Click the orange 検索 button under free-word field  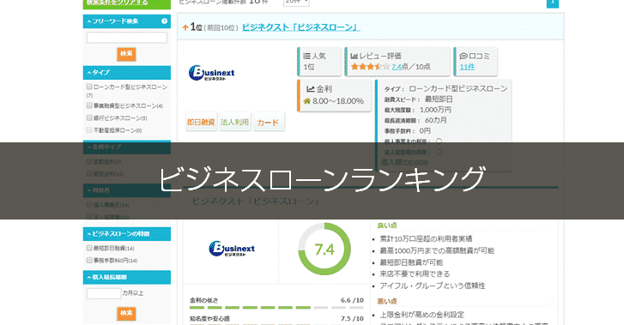point(126,54)
